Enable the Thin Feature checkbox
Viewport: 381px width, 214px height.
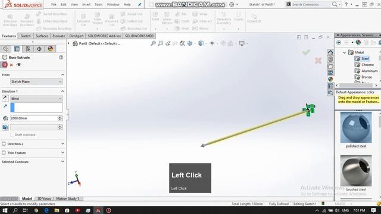(4, 153)
